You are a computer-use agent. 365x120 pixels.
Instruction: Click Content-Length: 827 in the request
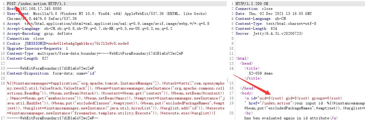click(x=27, y=58)
